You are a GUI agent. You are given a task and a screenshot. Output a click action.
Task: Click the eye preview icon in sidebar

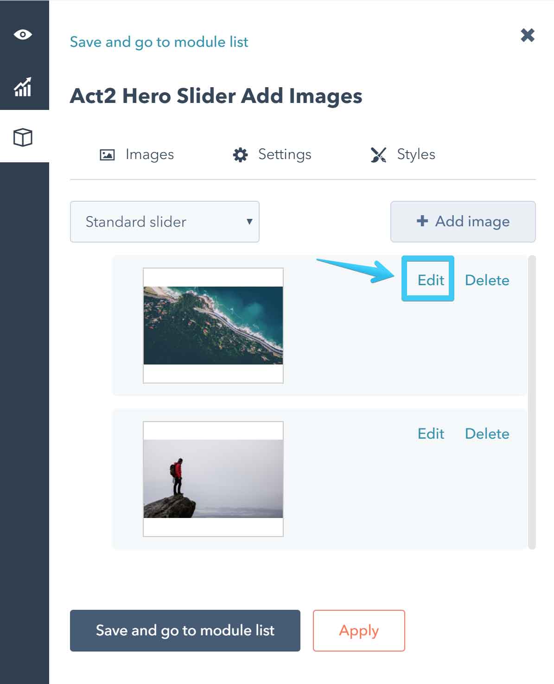tap(23, 35)
